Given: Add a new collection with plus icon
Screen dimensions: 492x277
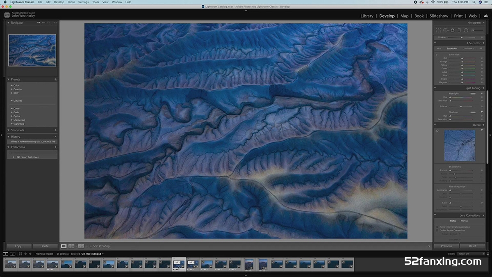Looking at the screenshot, I should point(55,147).
